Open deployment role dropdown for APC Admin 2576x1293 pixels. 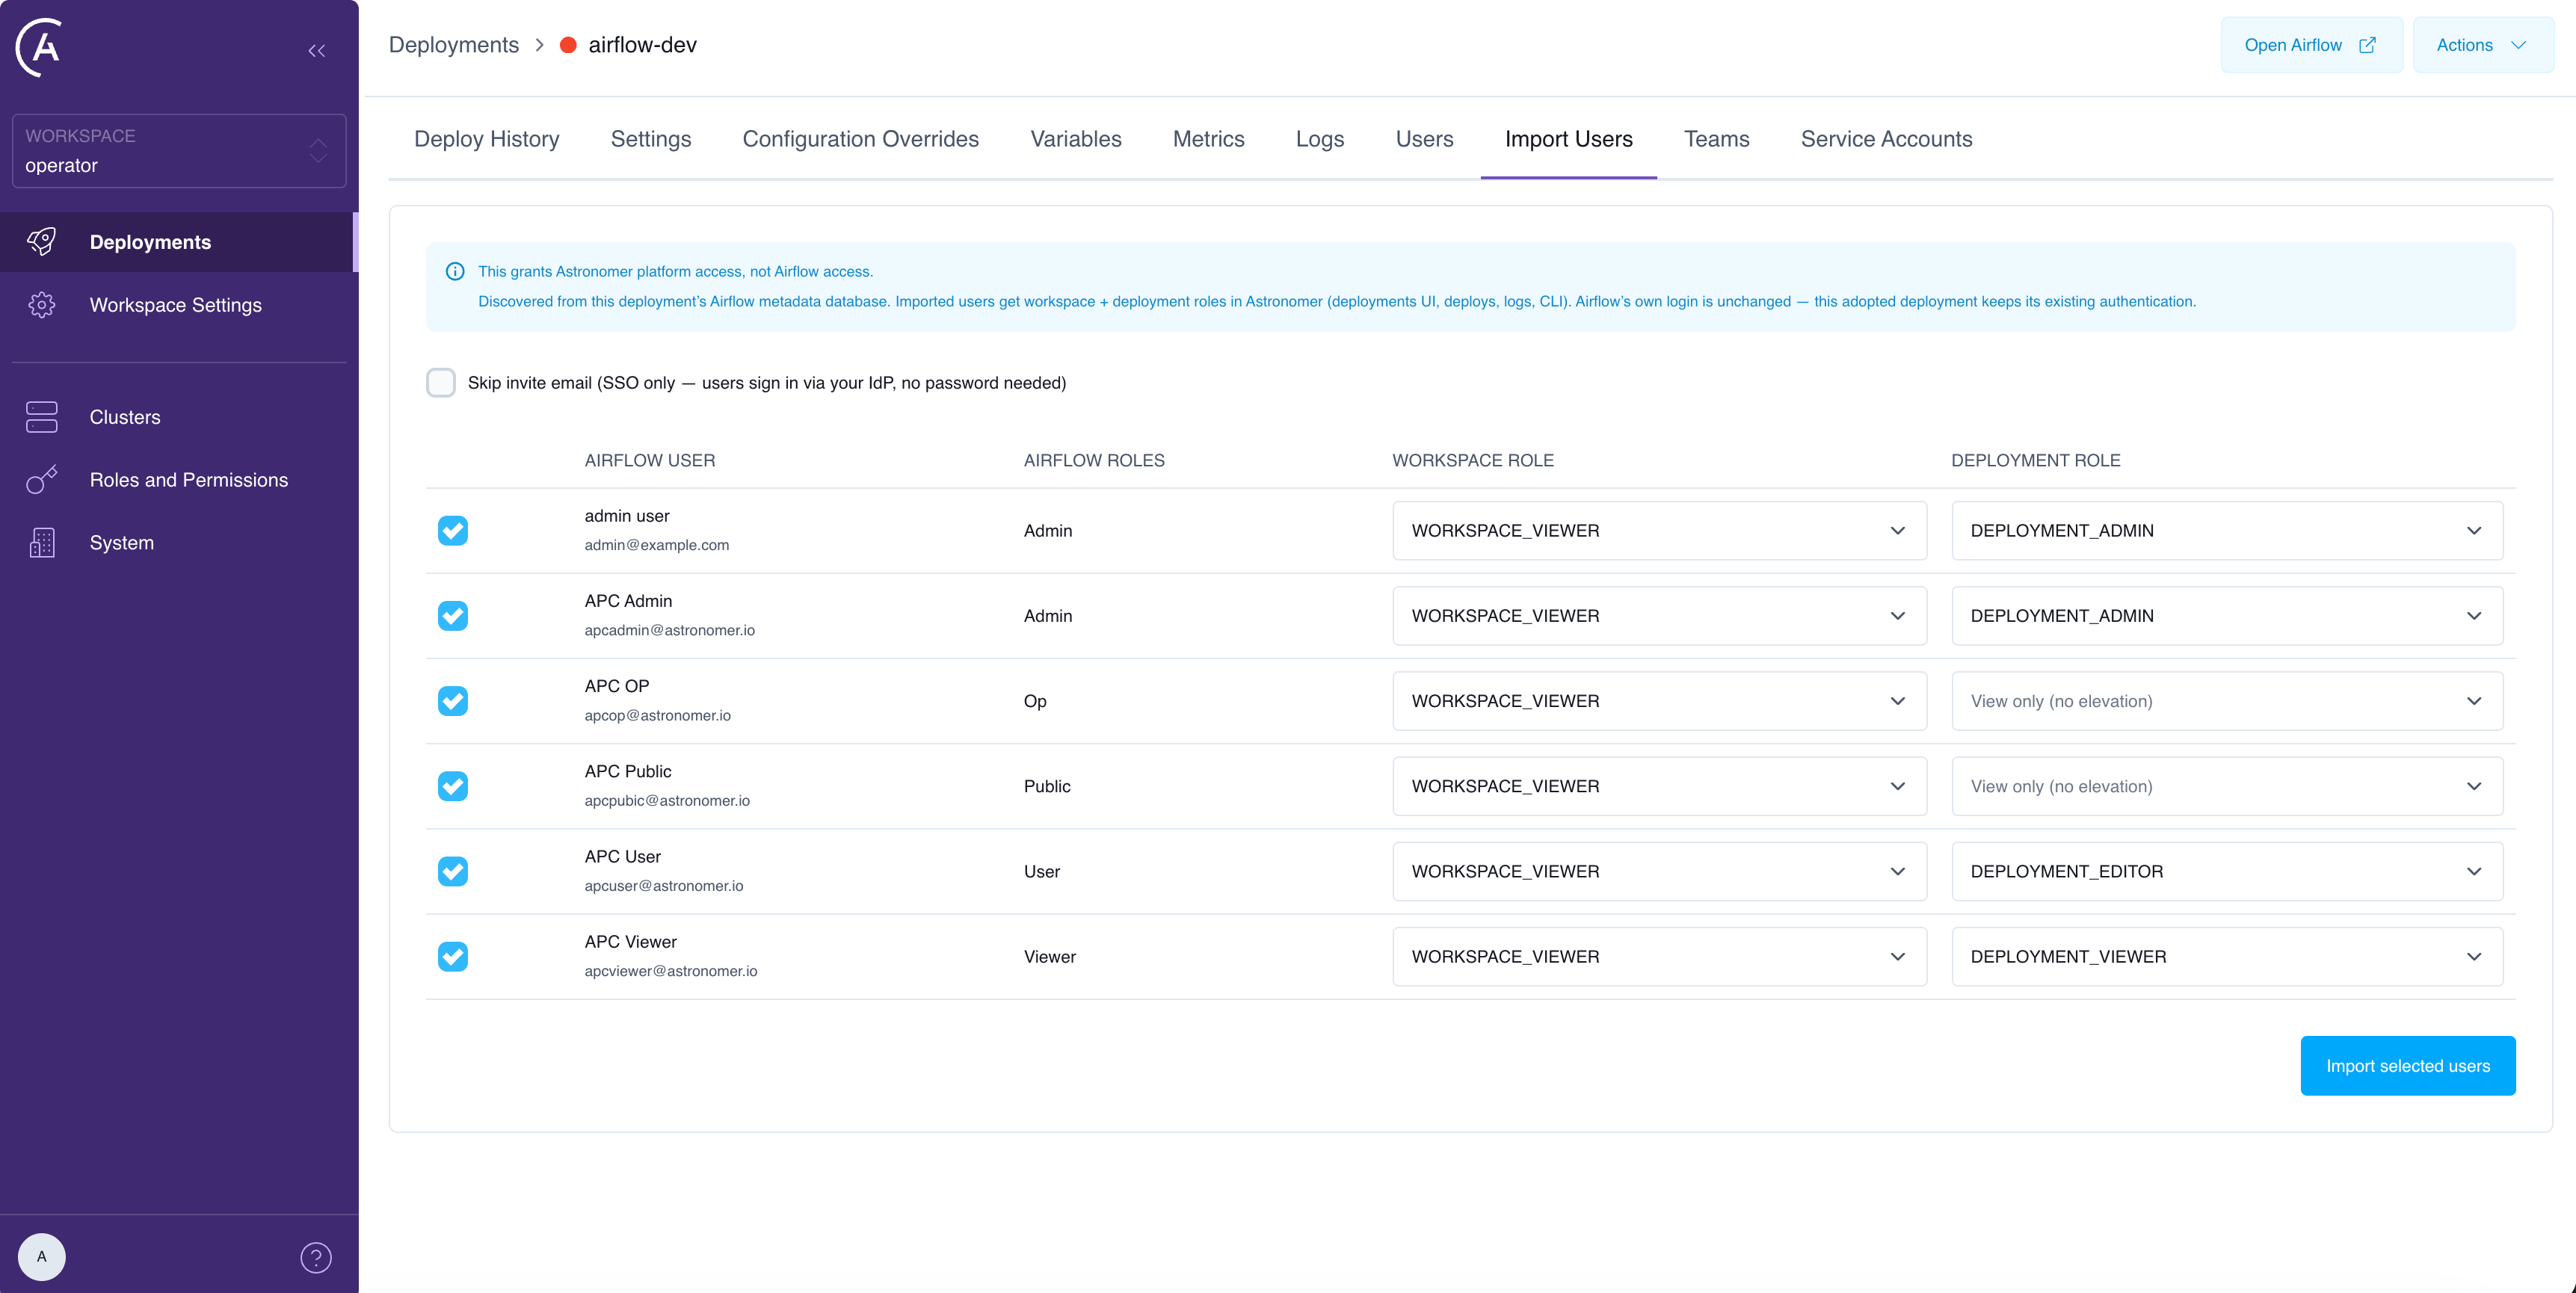click(x=2227, y=616)
